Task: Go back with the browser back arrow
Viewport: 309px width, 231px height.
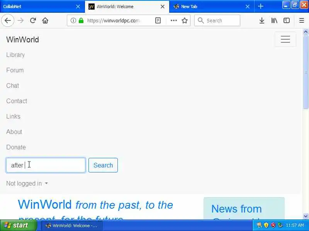Action: pyautogui.click(x=8, y=20)
